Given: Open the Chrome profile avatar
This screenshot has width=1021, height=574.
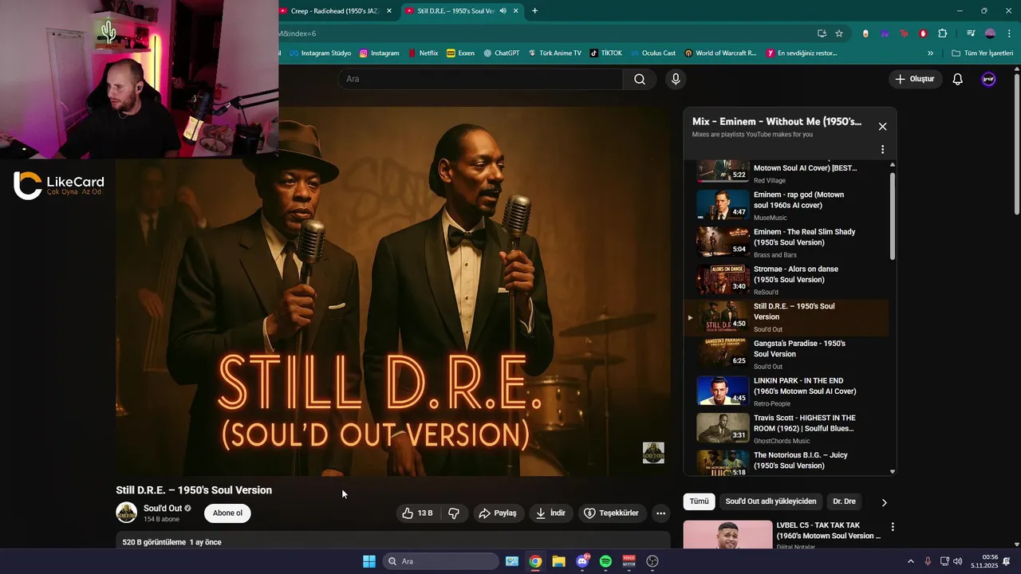Looking at the screenshot, I should [990, 33].
